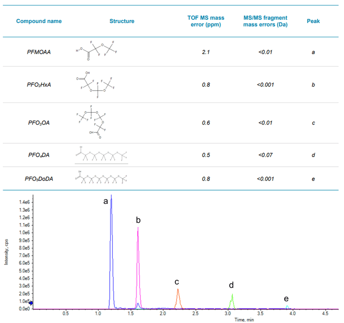Image resolution: width=344 pixels, height=323 pixels.
Task: Select the PFMOAA compound name cell
Action: pos(39,52)
